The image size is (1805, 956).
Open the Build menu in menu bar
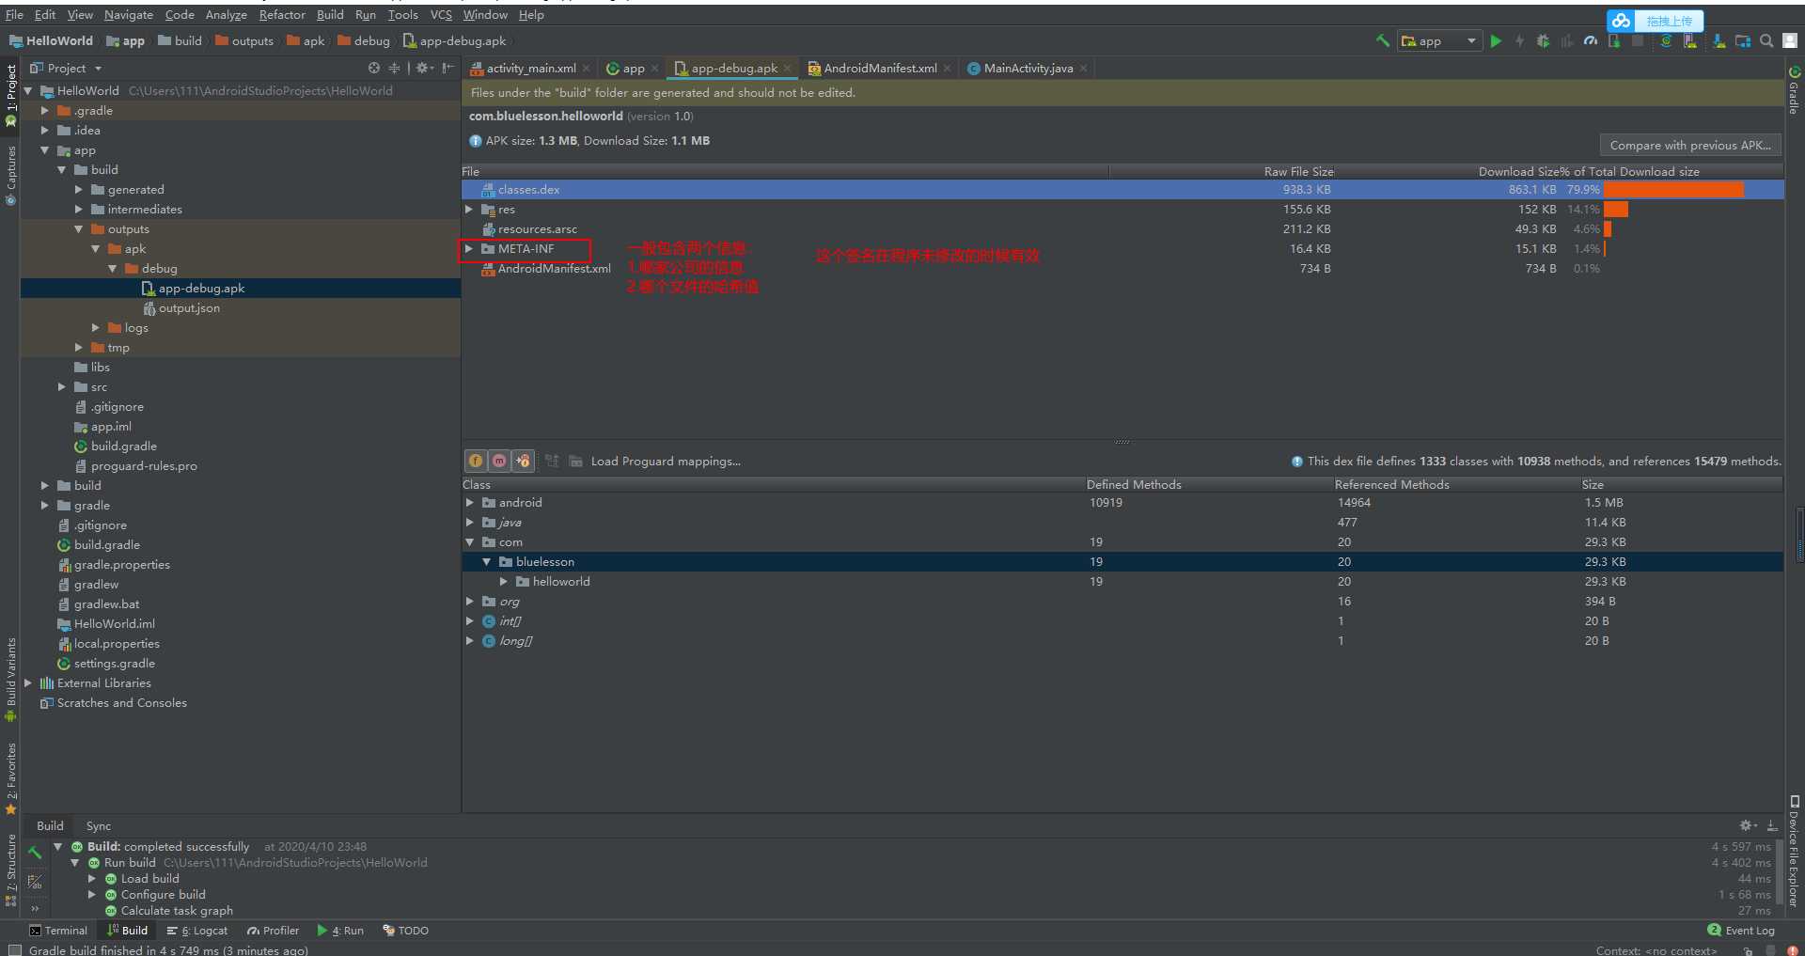[x=330, y=14]
